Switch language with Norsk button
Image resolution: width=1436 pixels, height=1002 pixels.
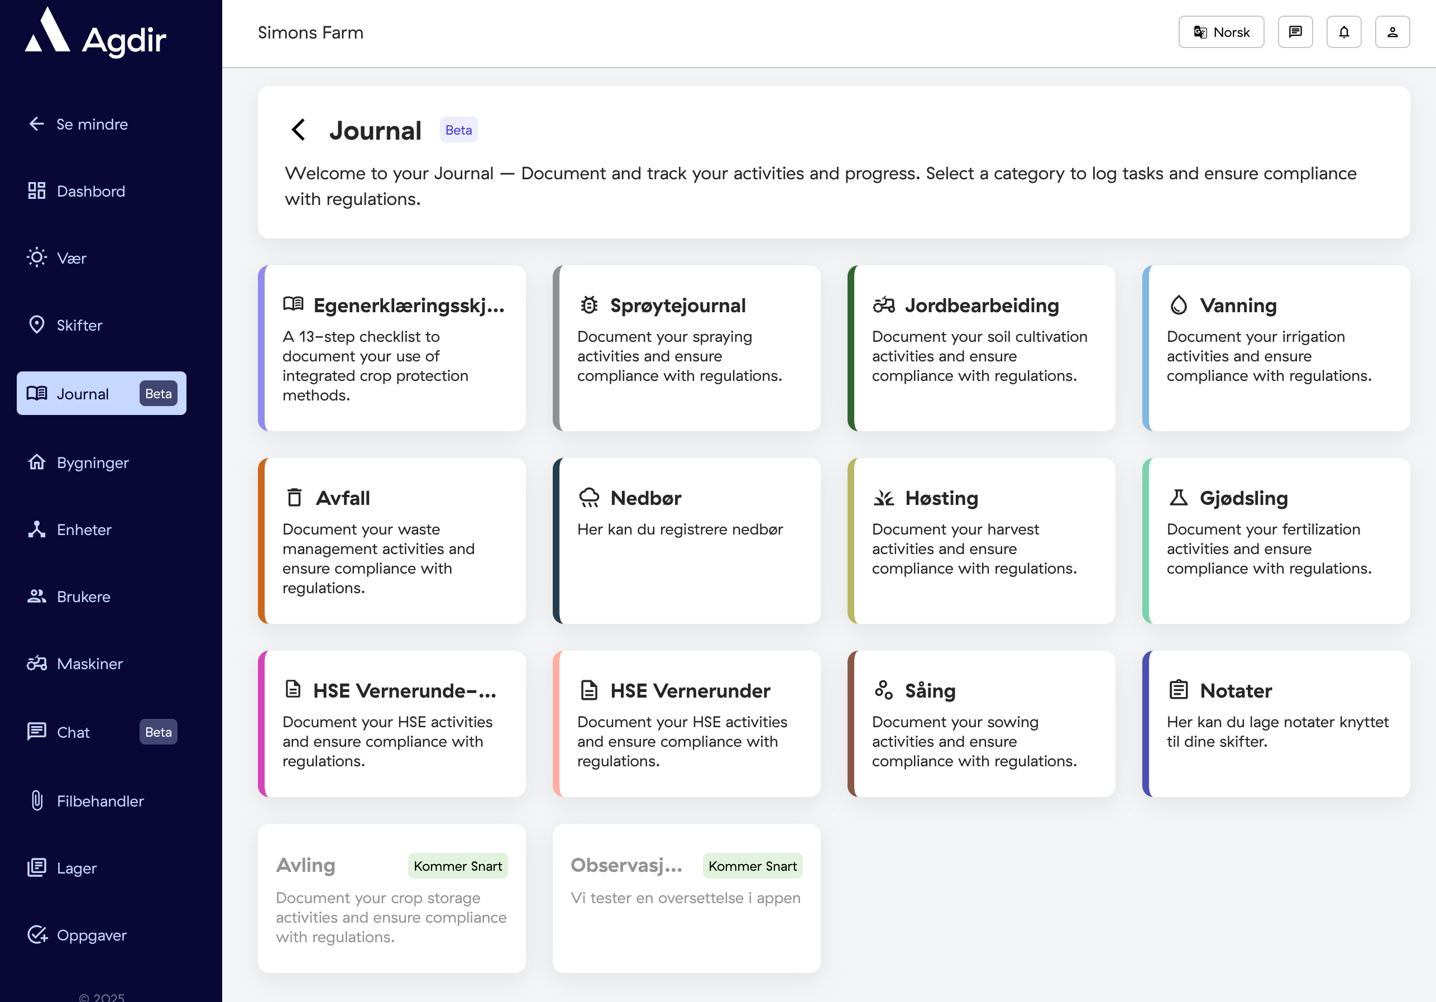point(1221,32)
